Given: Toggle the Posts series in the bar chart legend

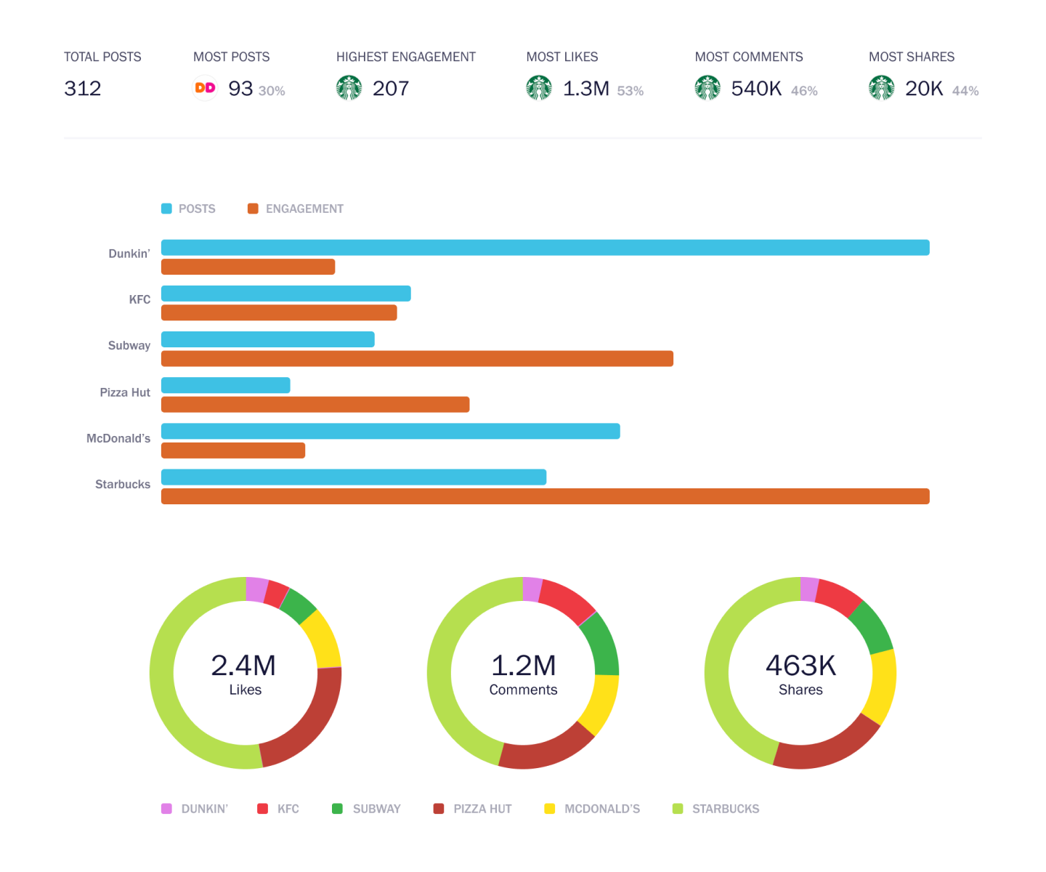Looking at the screenshot, I should 189,209.
